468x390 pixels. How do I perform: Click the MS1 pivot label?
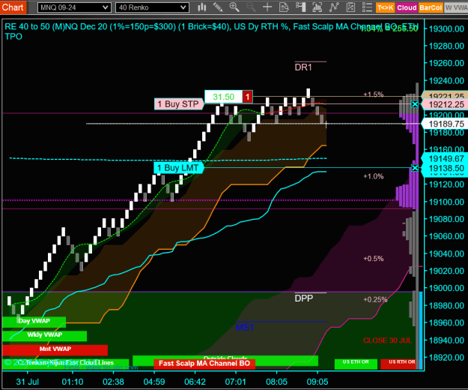tap(245, 328)
